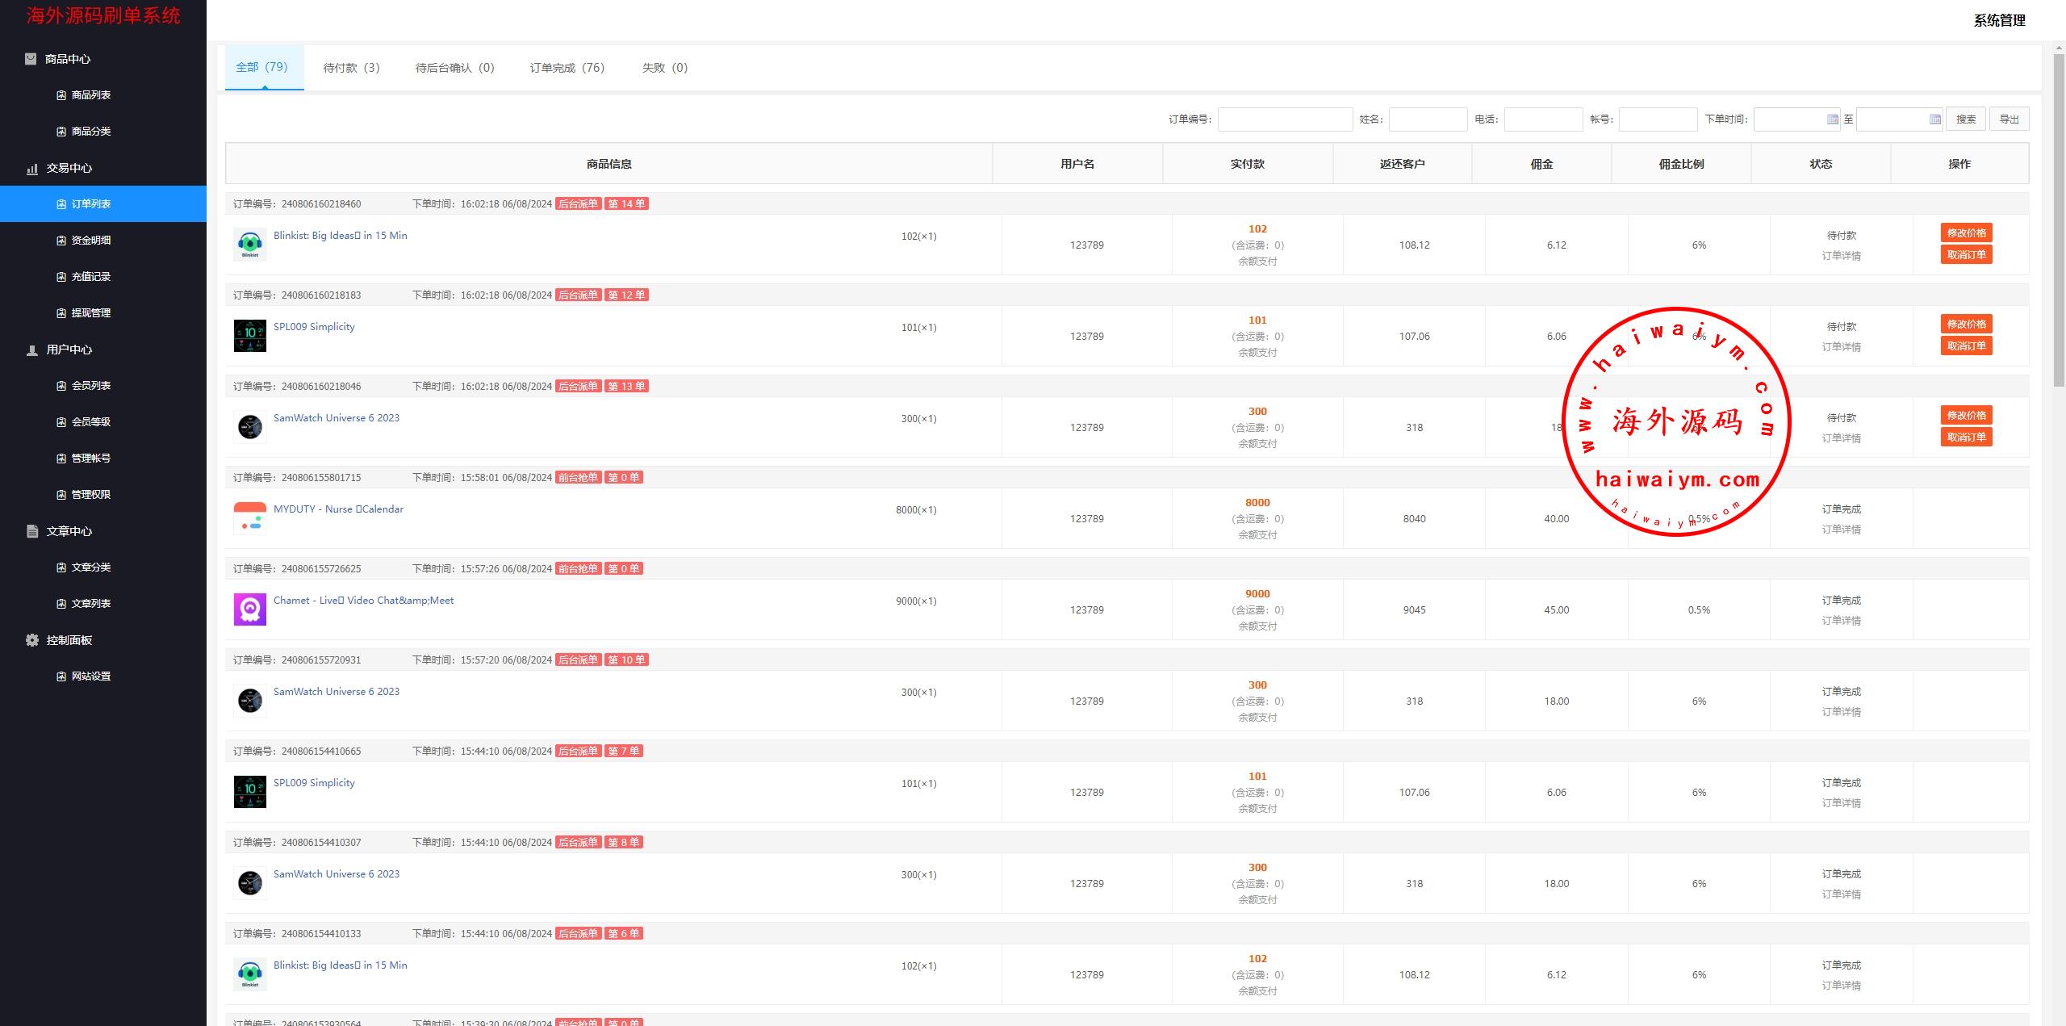This screenshot has width=2066, height=1026.
Task: Switch to 待付款 (3) tab
Action: [x=351, y=68]
